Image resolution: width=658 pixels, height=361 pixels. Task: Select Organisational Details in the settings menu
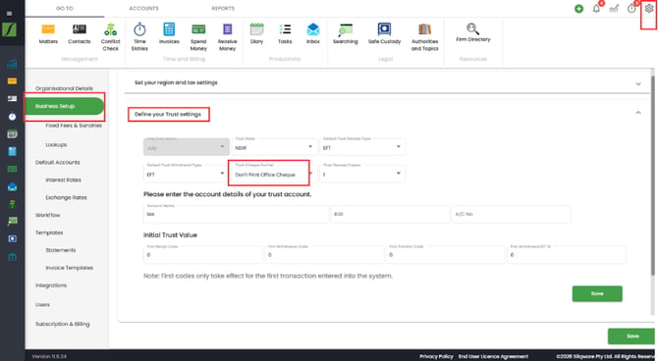click(64, 88)
